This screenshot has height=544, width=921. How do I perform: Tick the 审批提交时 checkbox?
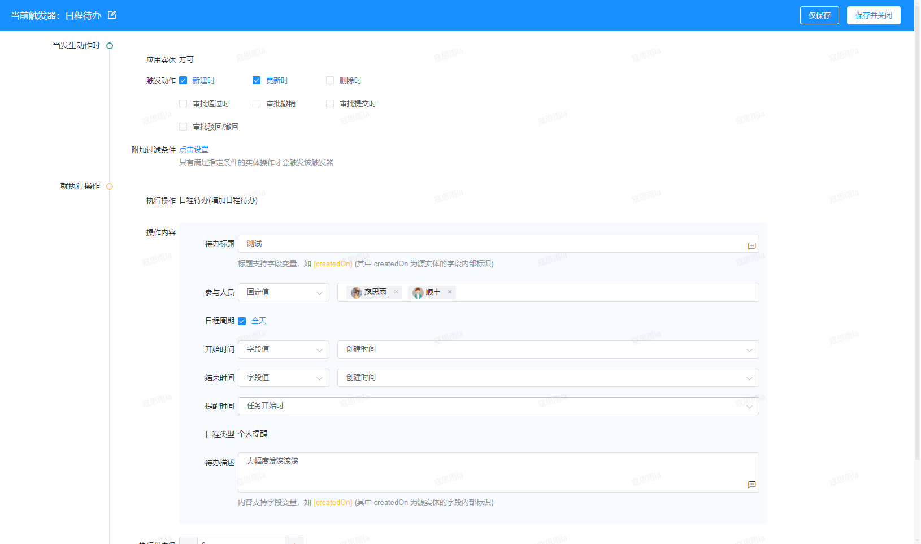pos(330,103)
